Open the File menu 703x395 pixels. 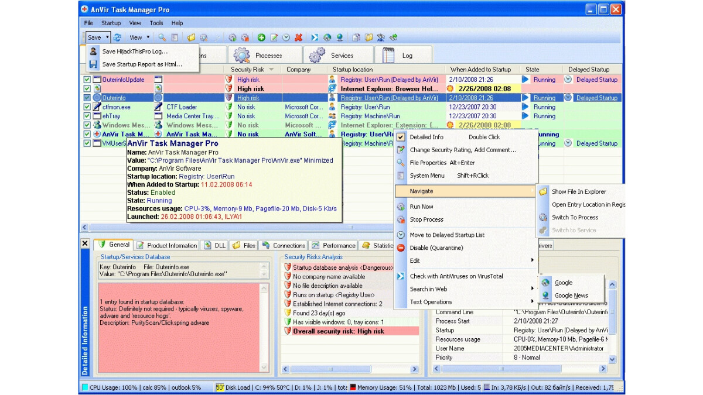tap(88, 23)
